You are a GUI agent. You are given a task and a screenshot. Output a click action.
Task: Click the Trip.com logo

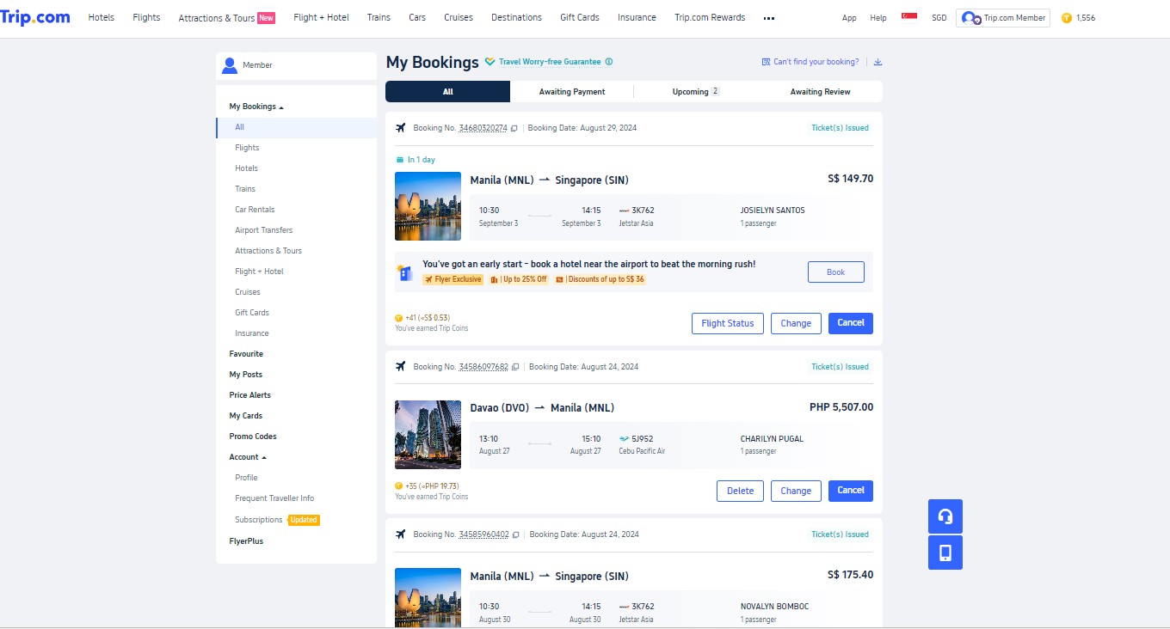point(35,17)
